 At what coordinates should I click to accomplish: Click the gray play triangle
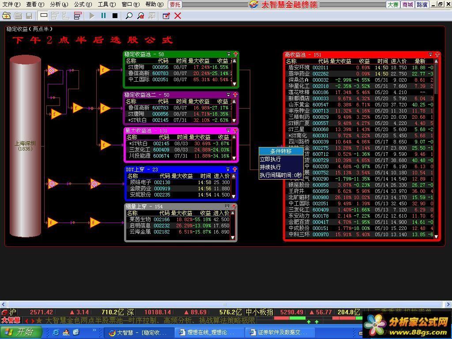tap(92, 15)
